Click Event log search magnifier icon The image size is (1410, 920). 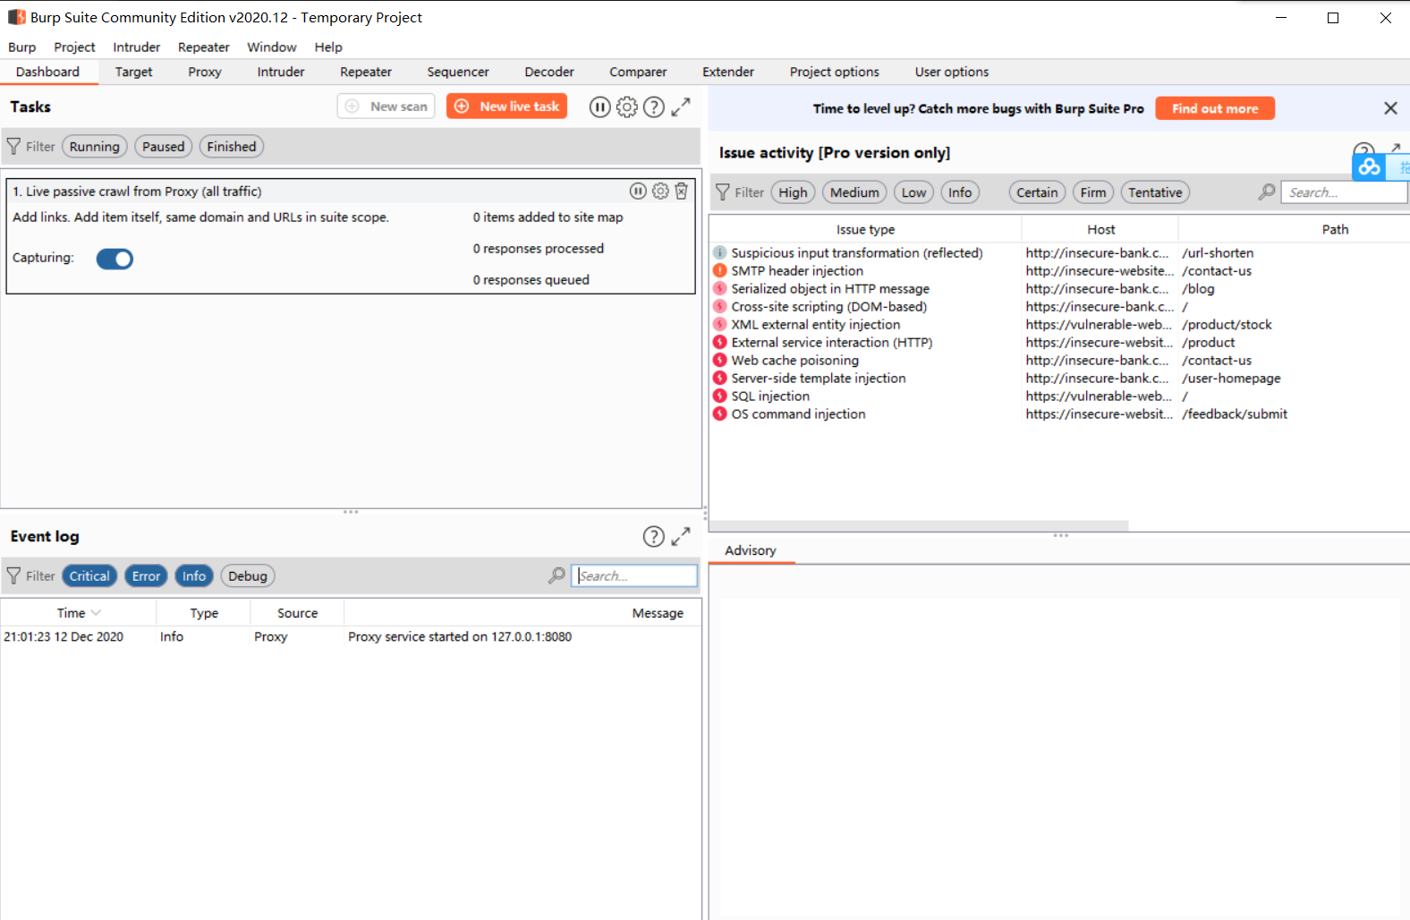pos(556,575)
